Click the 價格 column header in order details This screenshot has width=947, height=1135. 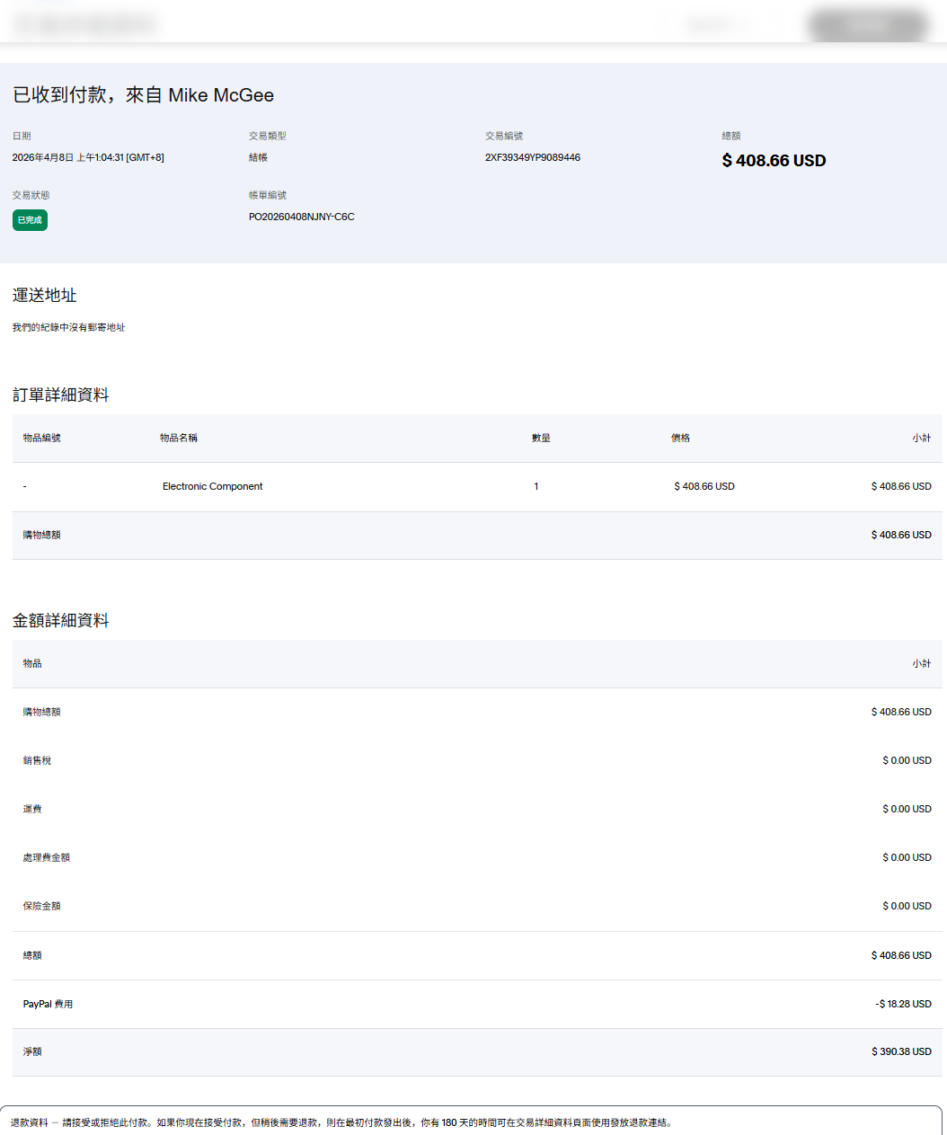[x=680, y=438]
